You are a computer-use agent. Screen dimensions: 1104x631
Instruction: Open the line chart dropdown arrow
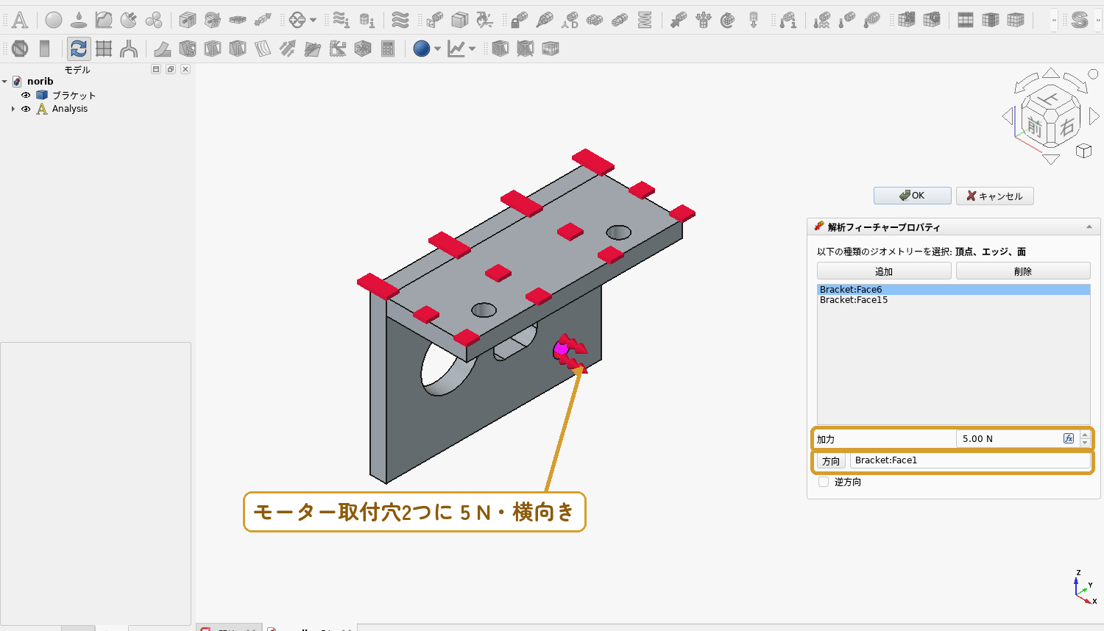pyautogui.click(x=473, y=49)
